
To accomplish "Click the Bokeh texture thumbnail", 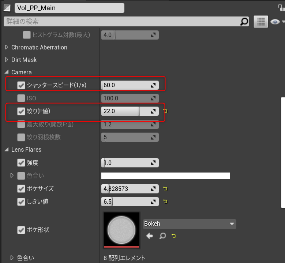I will [x=121, y=230].
